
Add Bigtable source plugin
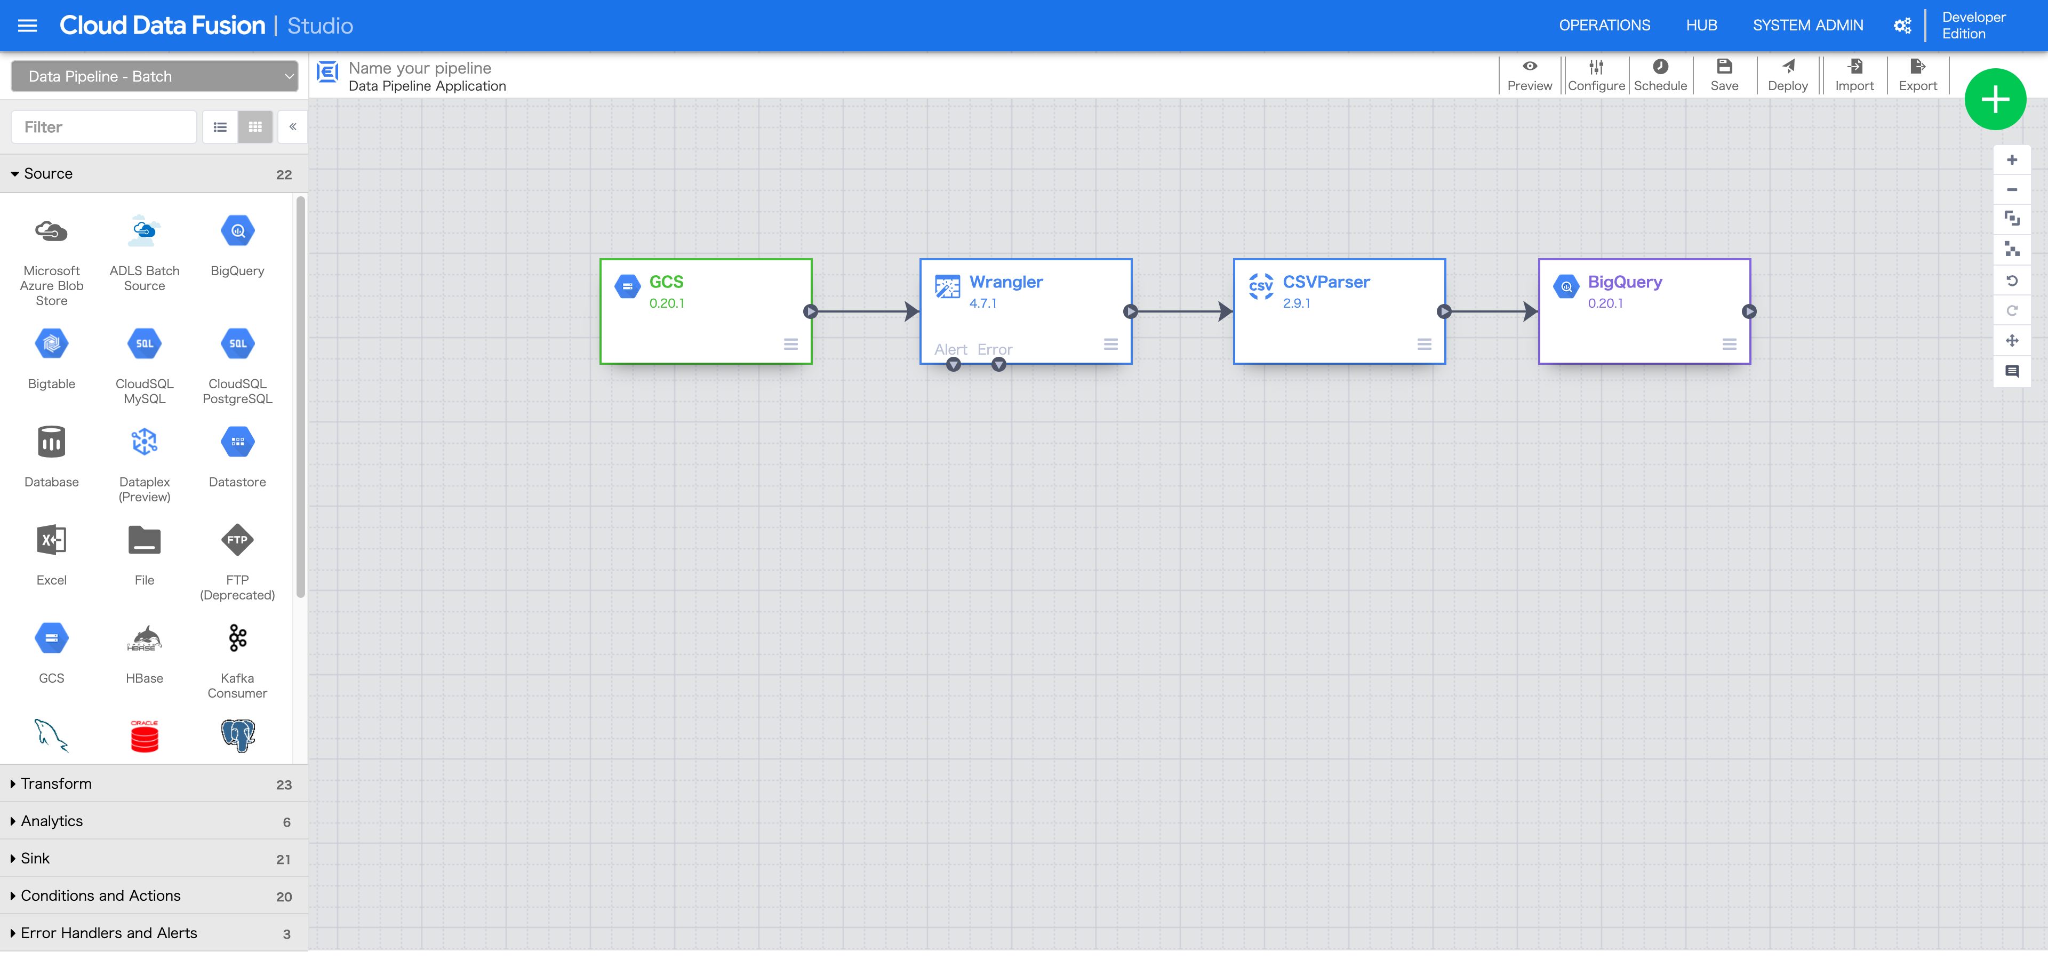click(52, 358)
